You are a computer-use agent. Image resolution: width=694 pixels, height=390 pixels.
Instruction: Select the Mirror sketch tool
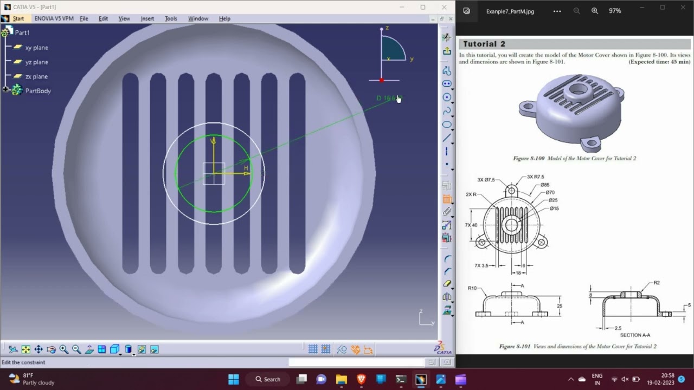(x=447, y=296)
